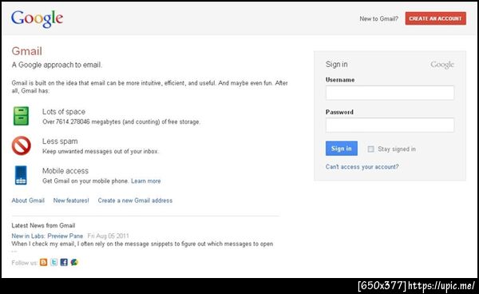Screen dimensions: 479x294
Task: Click the Google logo in the header
Action: 37,18
